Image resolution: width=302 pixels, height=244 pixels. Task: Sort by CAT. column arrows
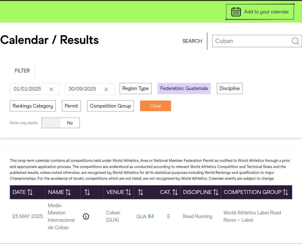[x=175, y=192]
